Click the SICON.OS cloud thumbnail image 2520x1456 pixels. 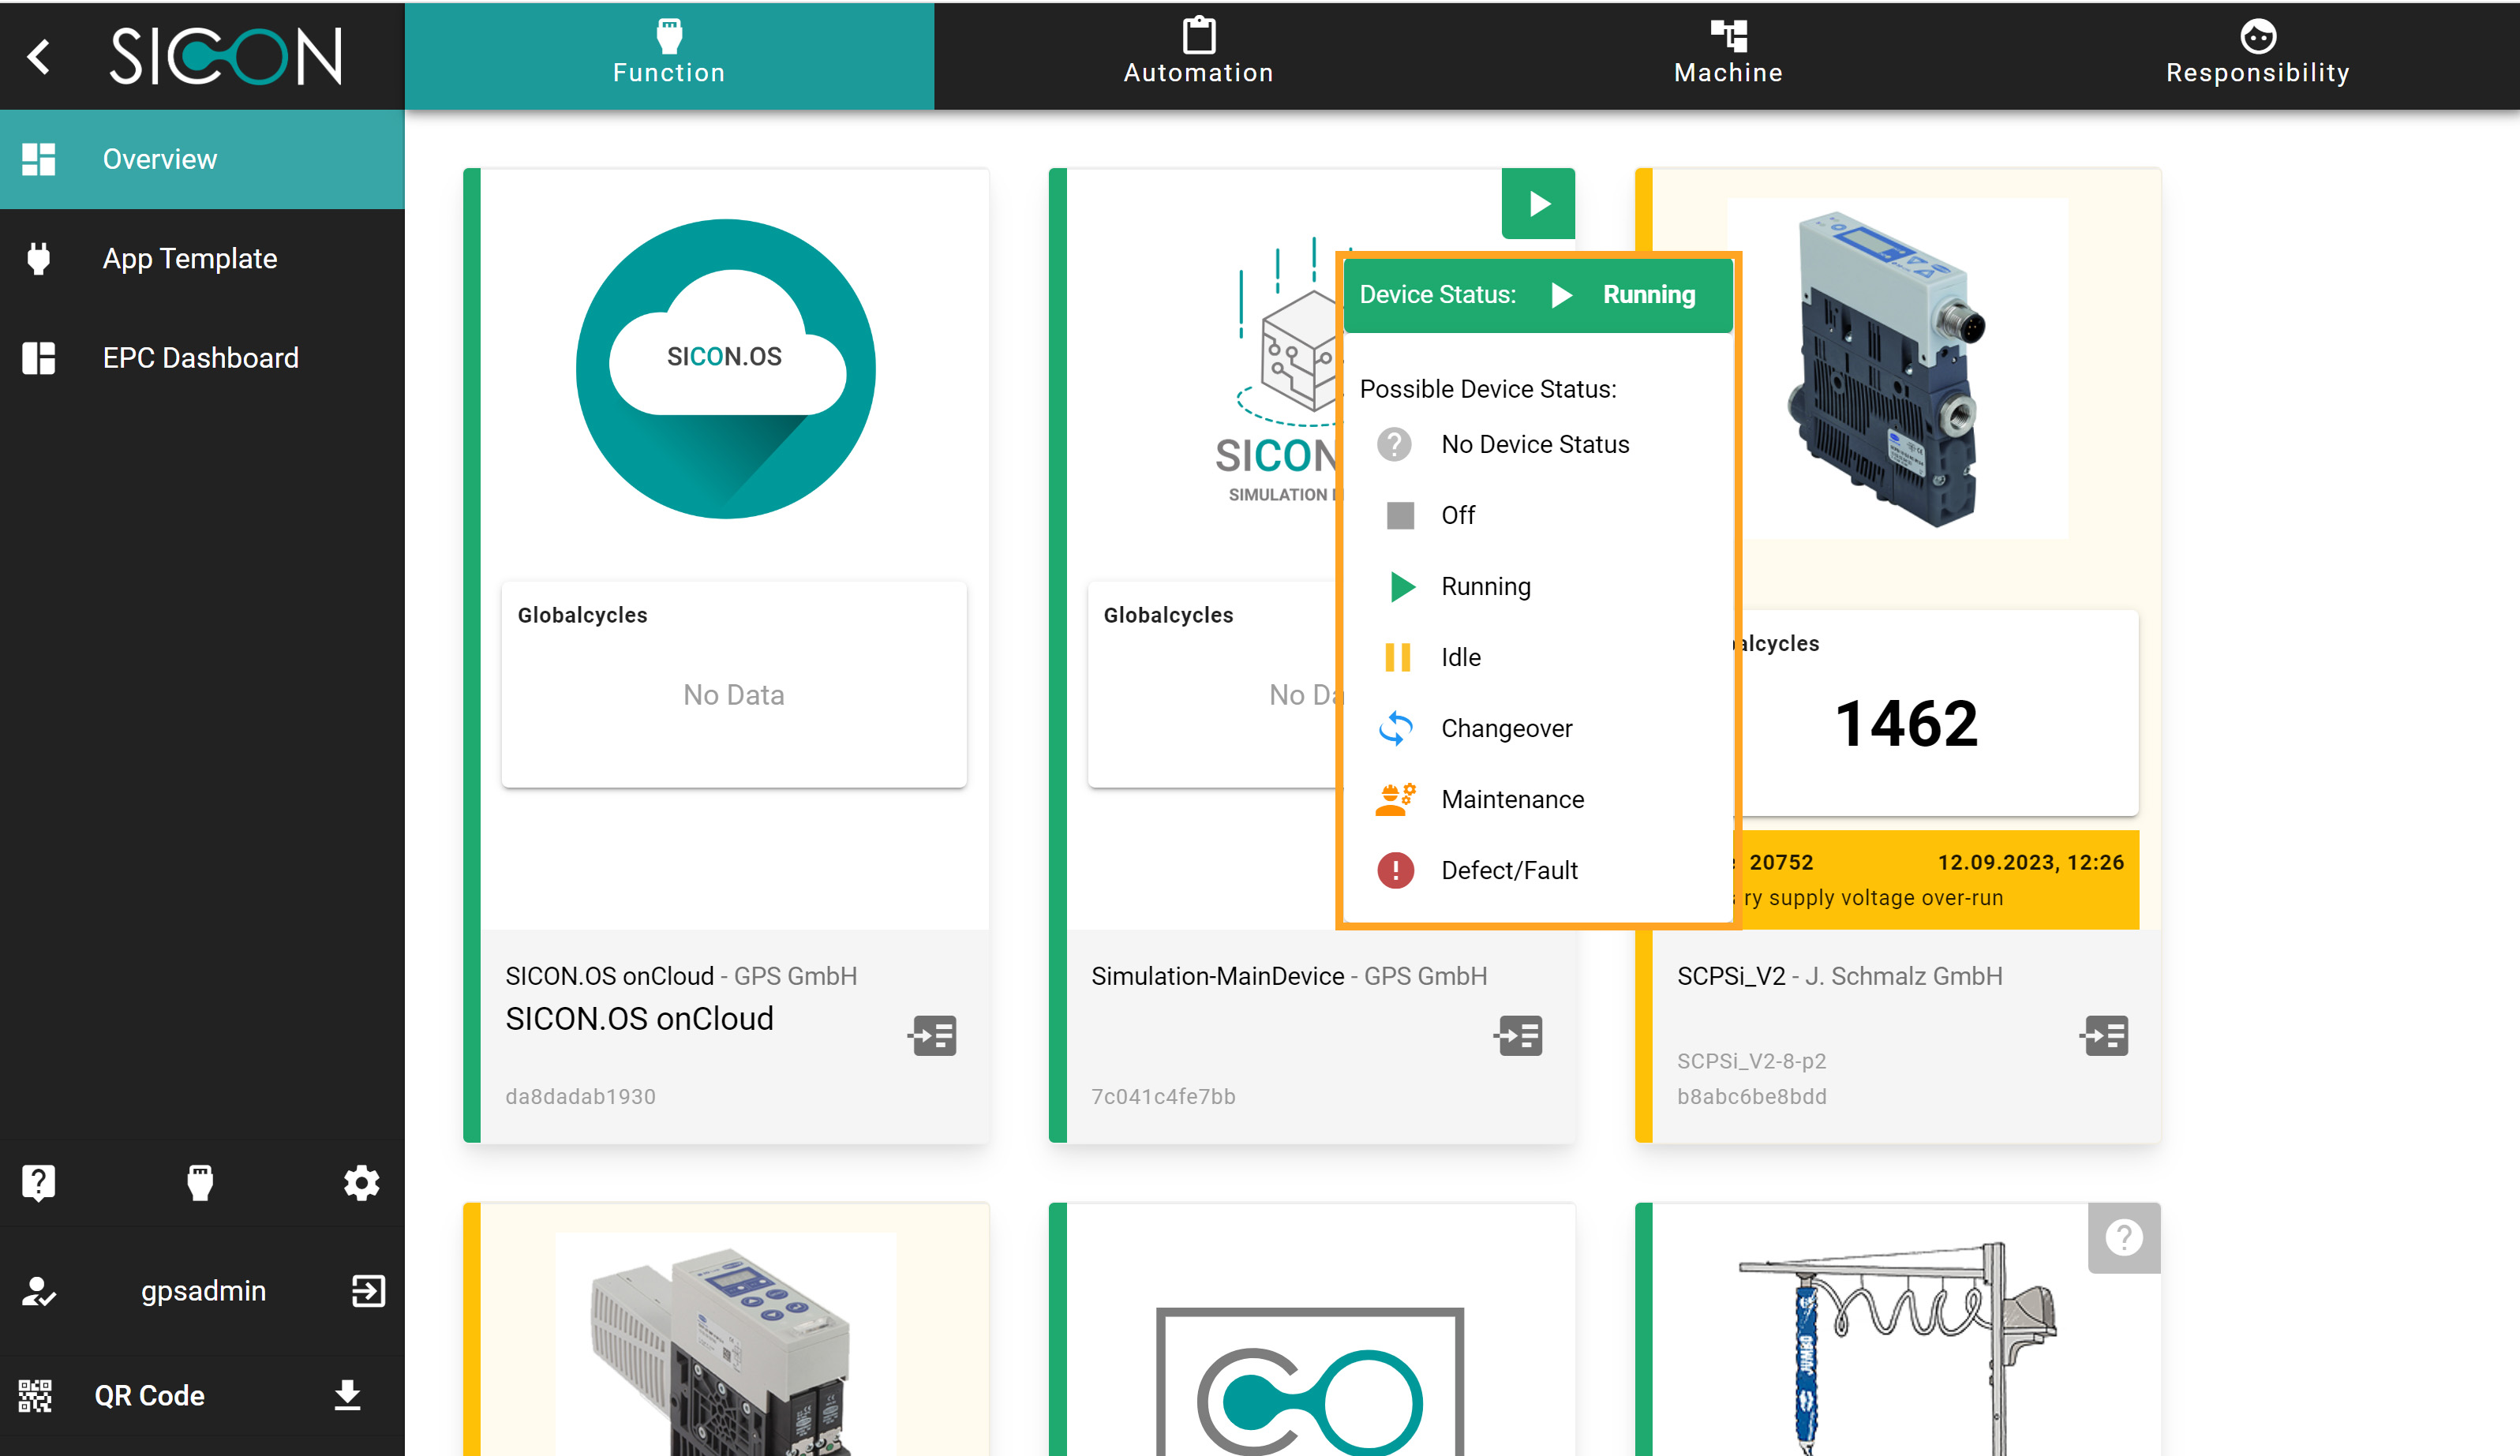726,369
